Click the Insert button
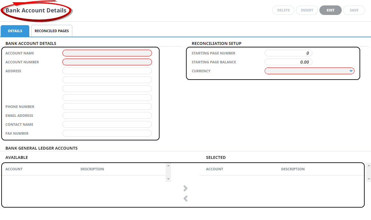Screen dimensions: 371x220 pyautogui.click(x=307, y=10)
